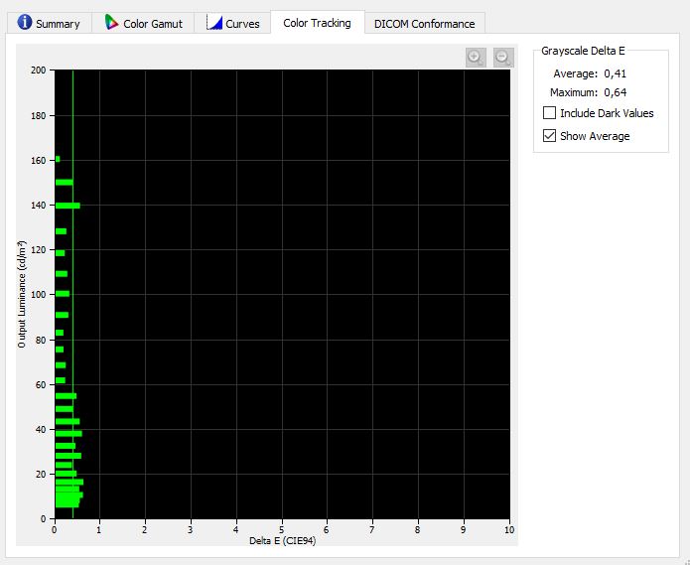The width and height of the screenshot is (690, 565).
Task: Click the small green bar near 160 cd/m²
Action: (58, 159)
